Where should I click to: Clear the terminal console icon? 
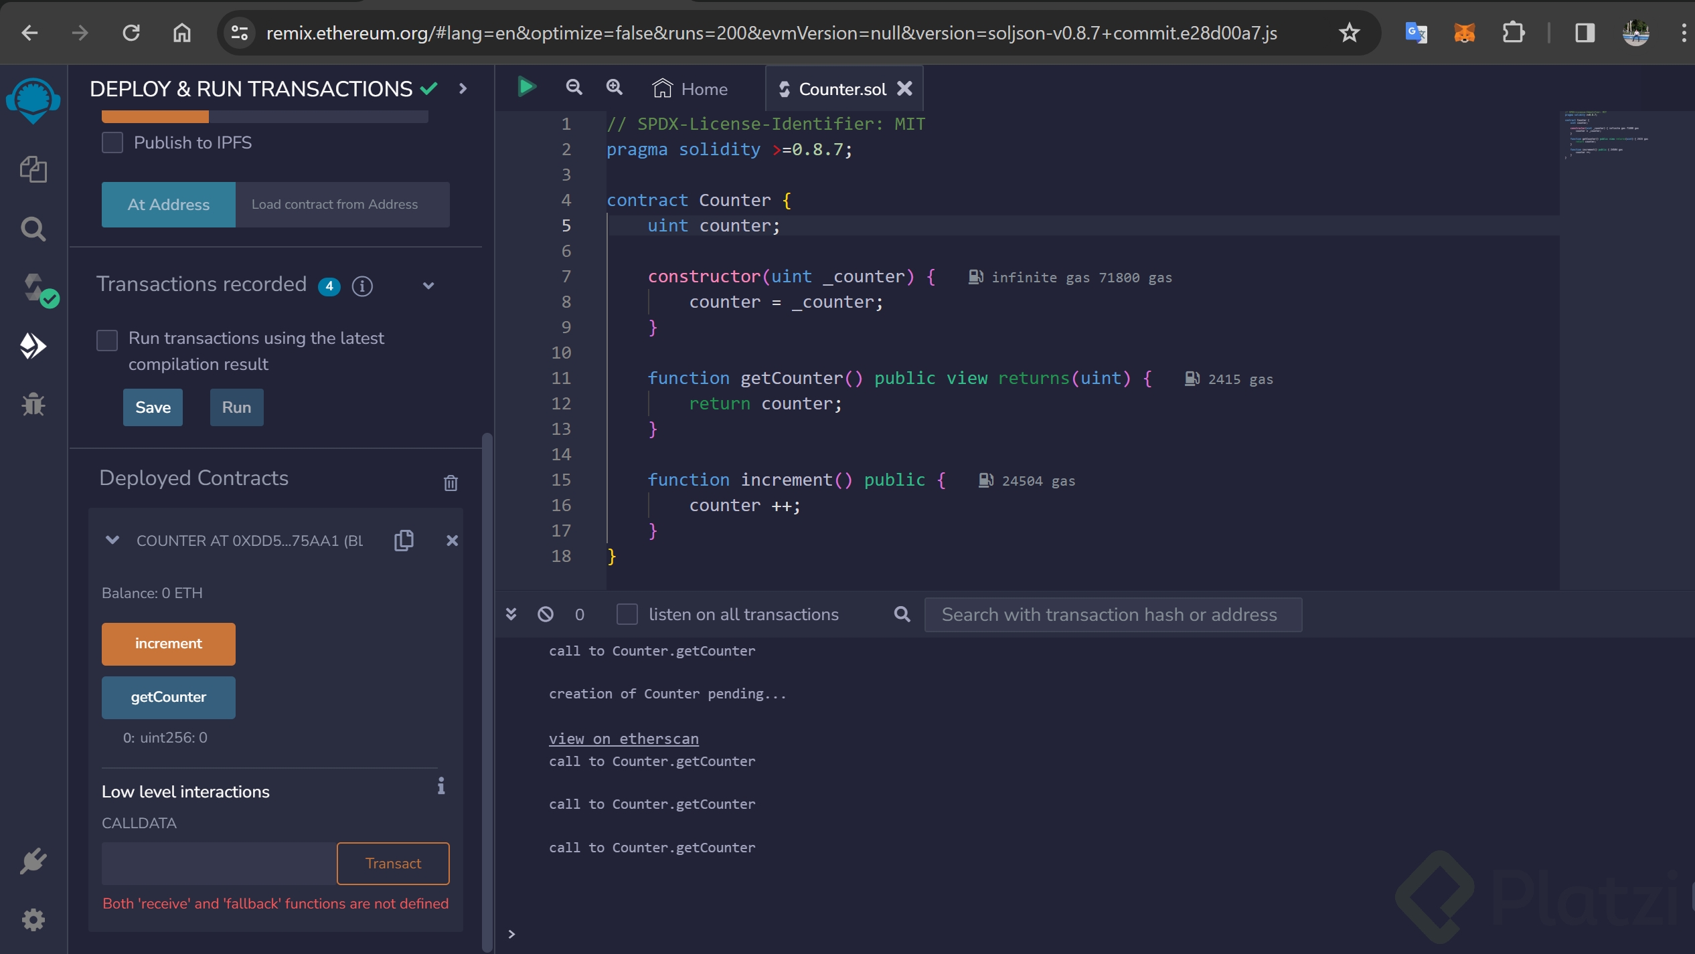point(546,614)
